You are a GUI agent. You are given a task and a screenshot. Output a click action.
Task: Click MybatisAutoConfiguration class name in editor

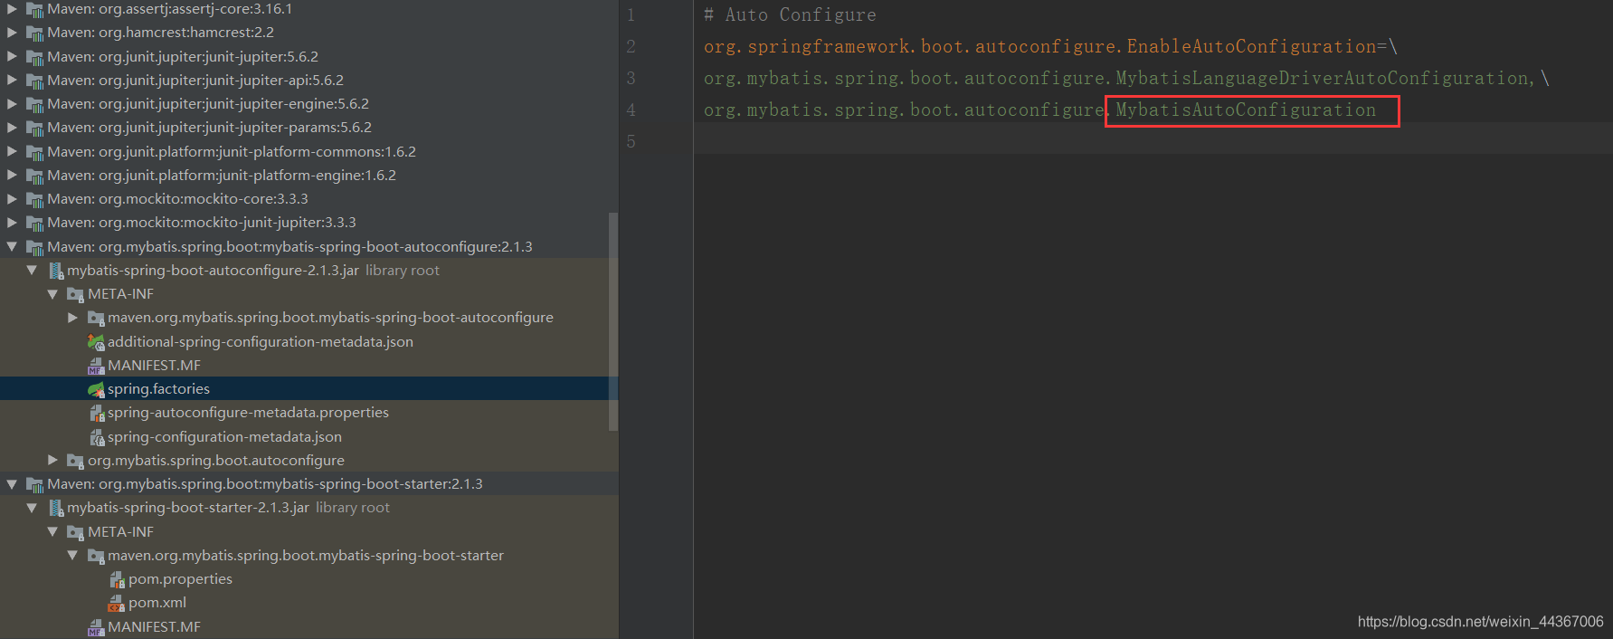[1246, 110]
